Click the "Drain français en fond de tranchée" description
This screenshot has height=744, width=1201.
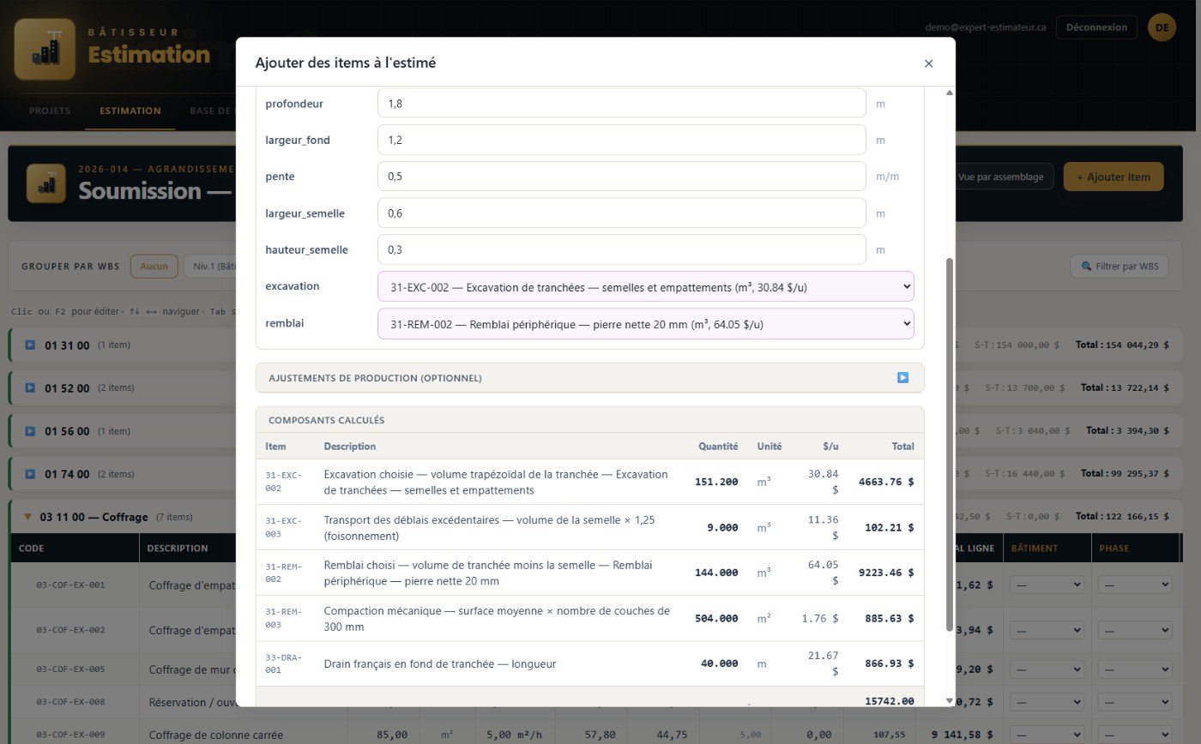[439, 663]
